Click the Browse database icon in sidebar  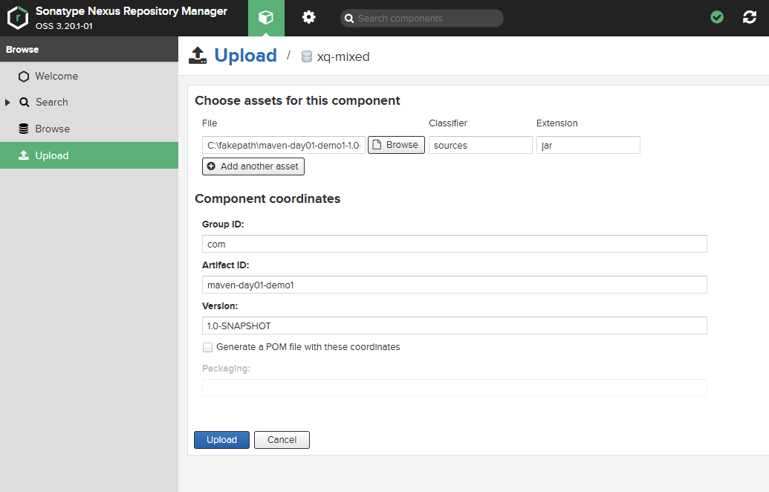click(24, 129)
